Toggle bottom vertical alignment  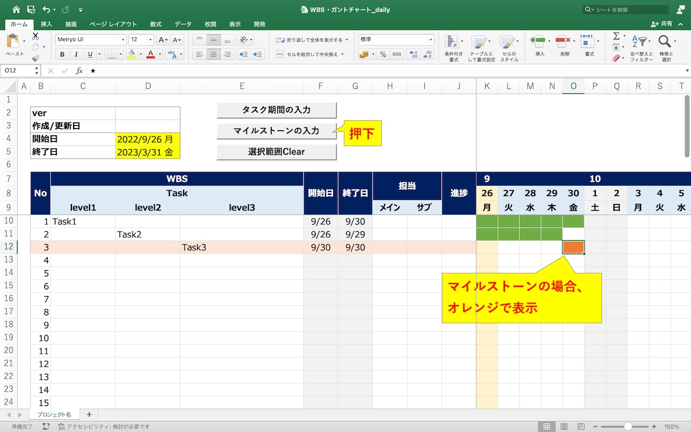pyautogui.click(x=227, y=40)
